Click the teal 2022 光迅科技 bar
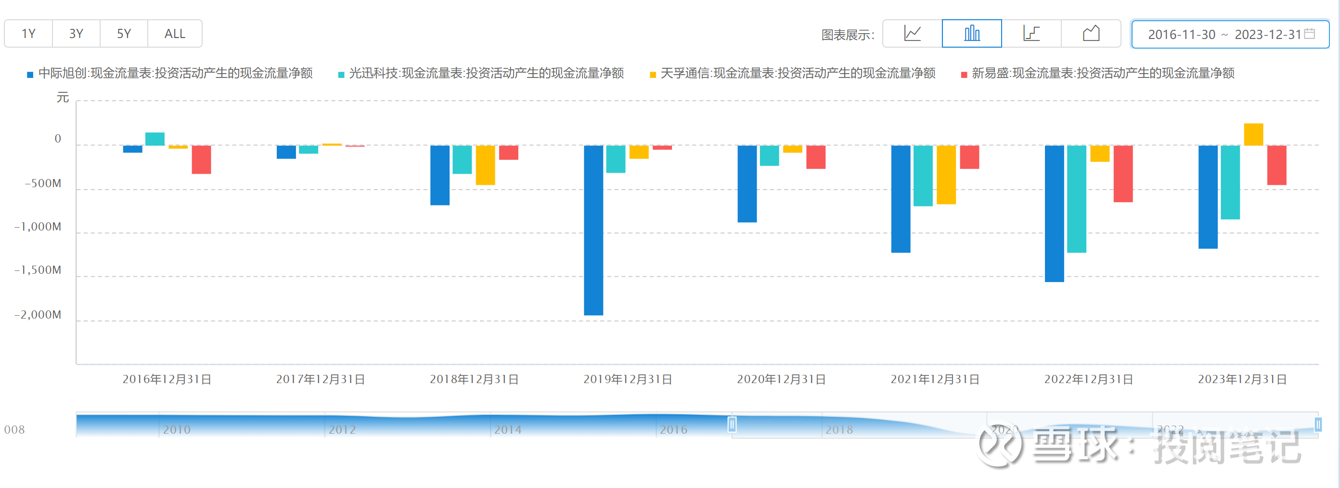Image resolution: width=1340 pixels, height=488 pixels. click(1077, 199)
